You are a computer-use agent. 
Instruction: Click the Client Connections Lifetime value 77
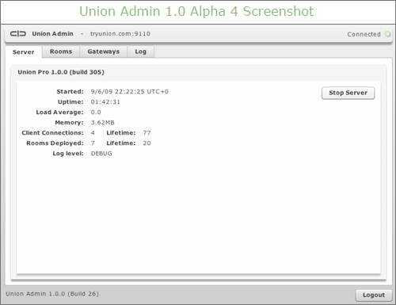click(x=147, y=133)
